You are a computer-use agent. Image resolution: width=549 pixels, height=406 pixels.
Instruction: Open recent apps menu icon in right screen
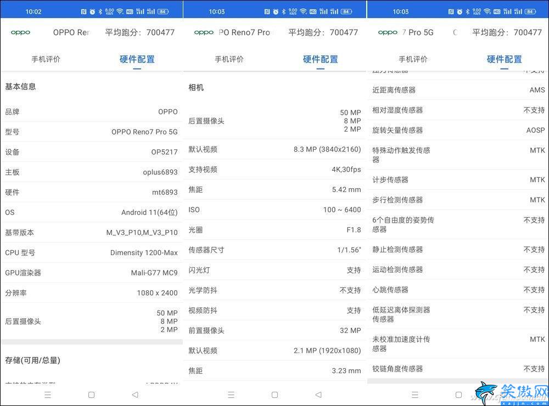(x=415, y=395)
